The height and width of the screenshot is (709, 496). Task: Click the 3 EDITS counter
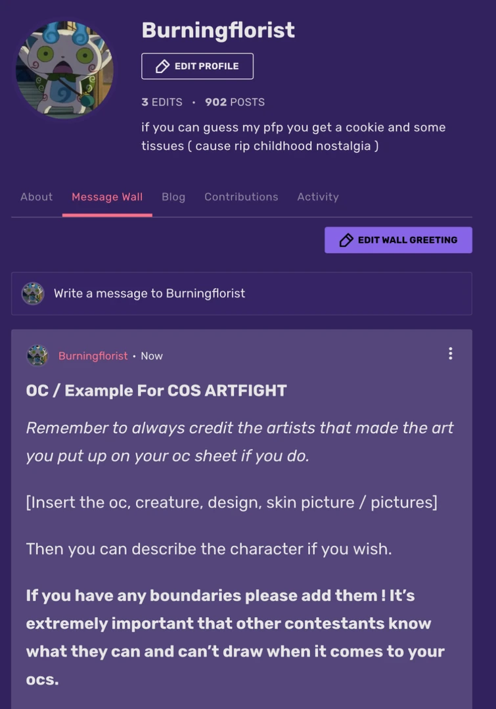tap(162, 102)
